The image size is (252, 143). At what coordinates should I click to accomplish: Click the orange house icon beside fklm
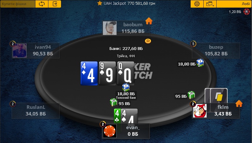coord(239,103)
